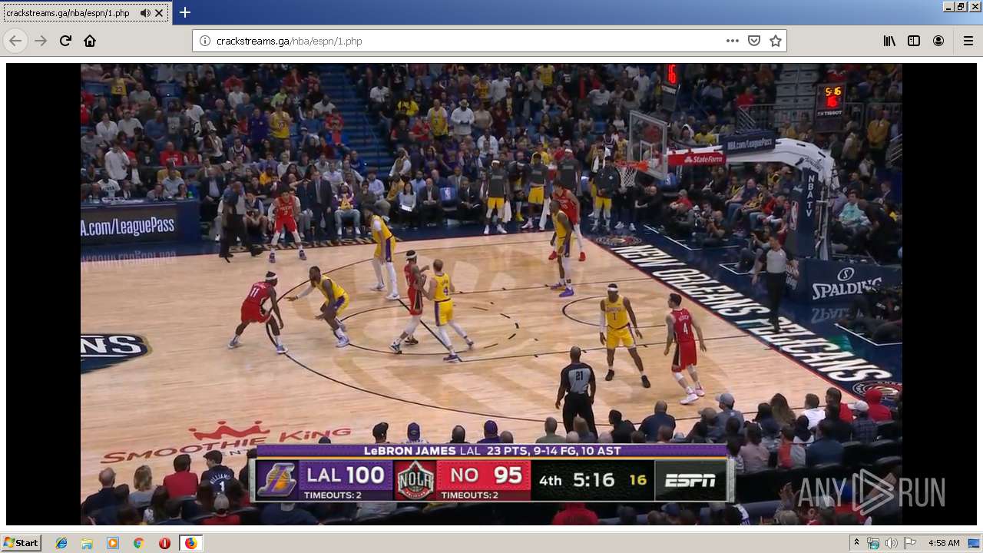
Task: Open the page actions three-dot menu
Action: click(733, 41)
